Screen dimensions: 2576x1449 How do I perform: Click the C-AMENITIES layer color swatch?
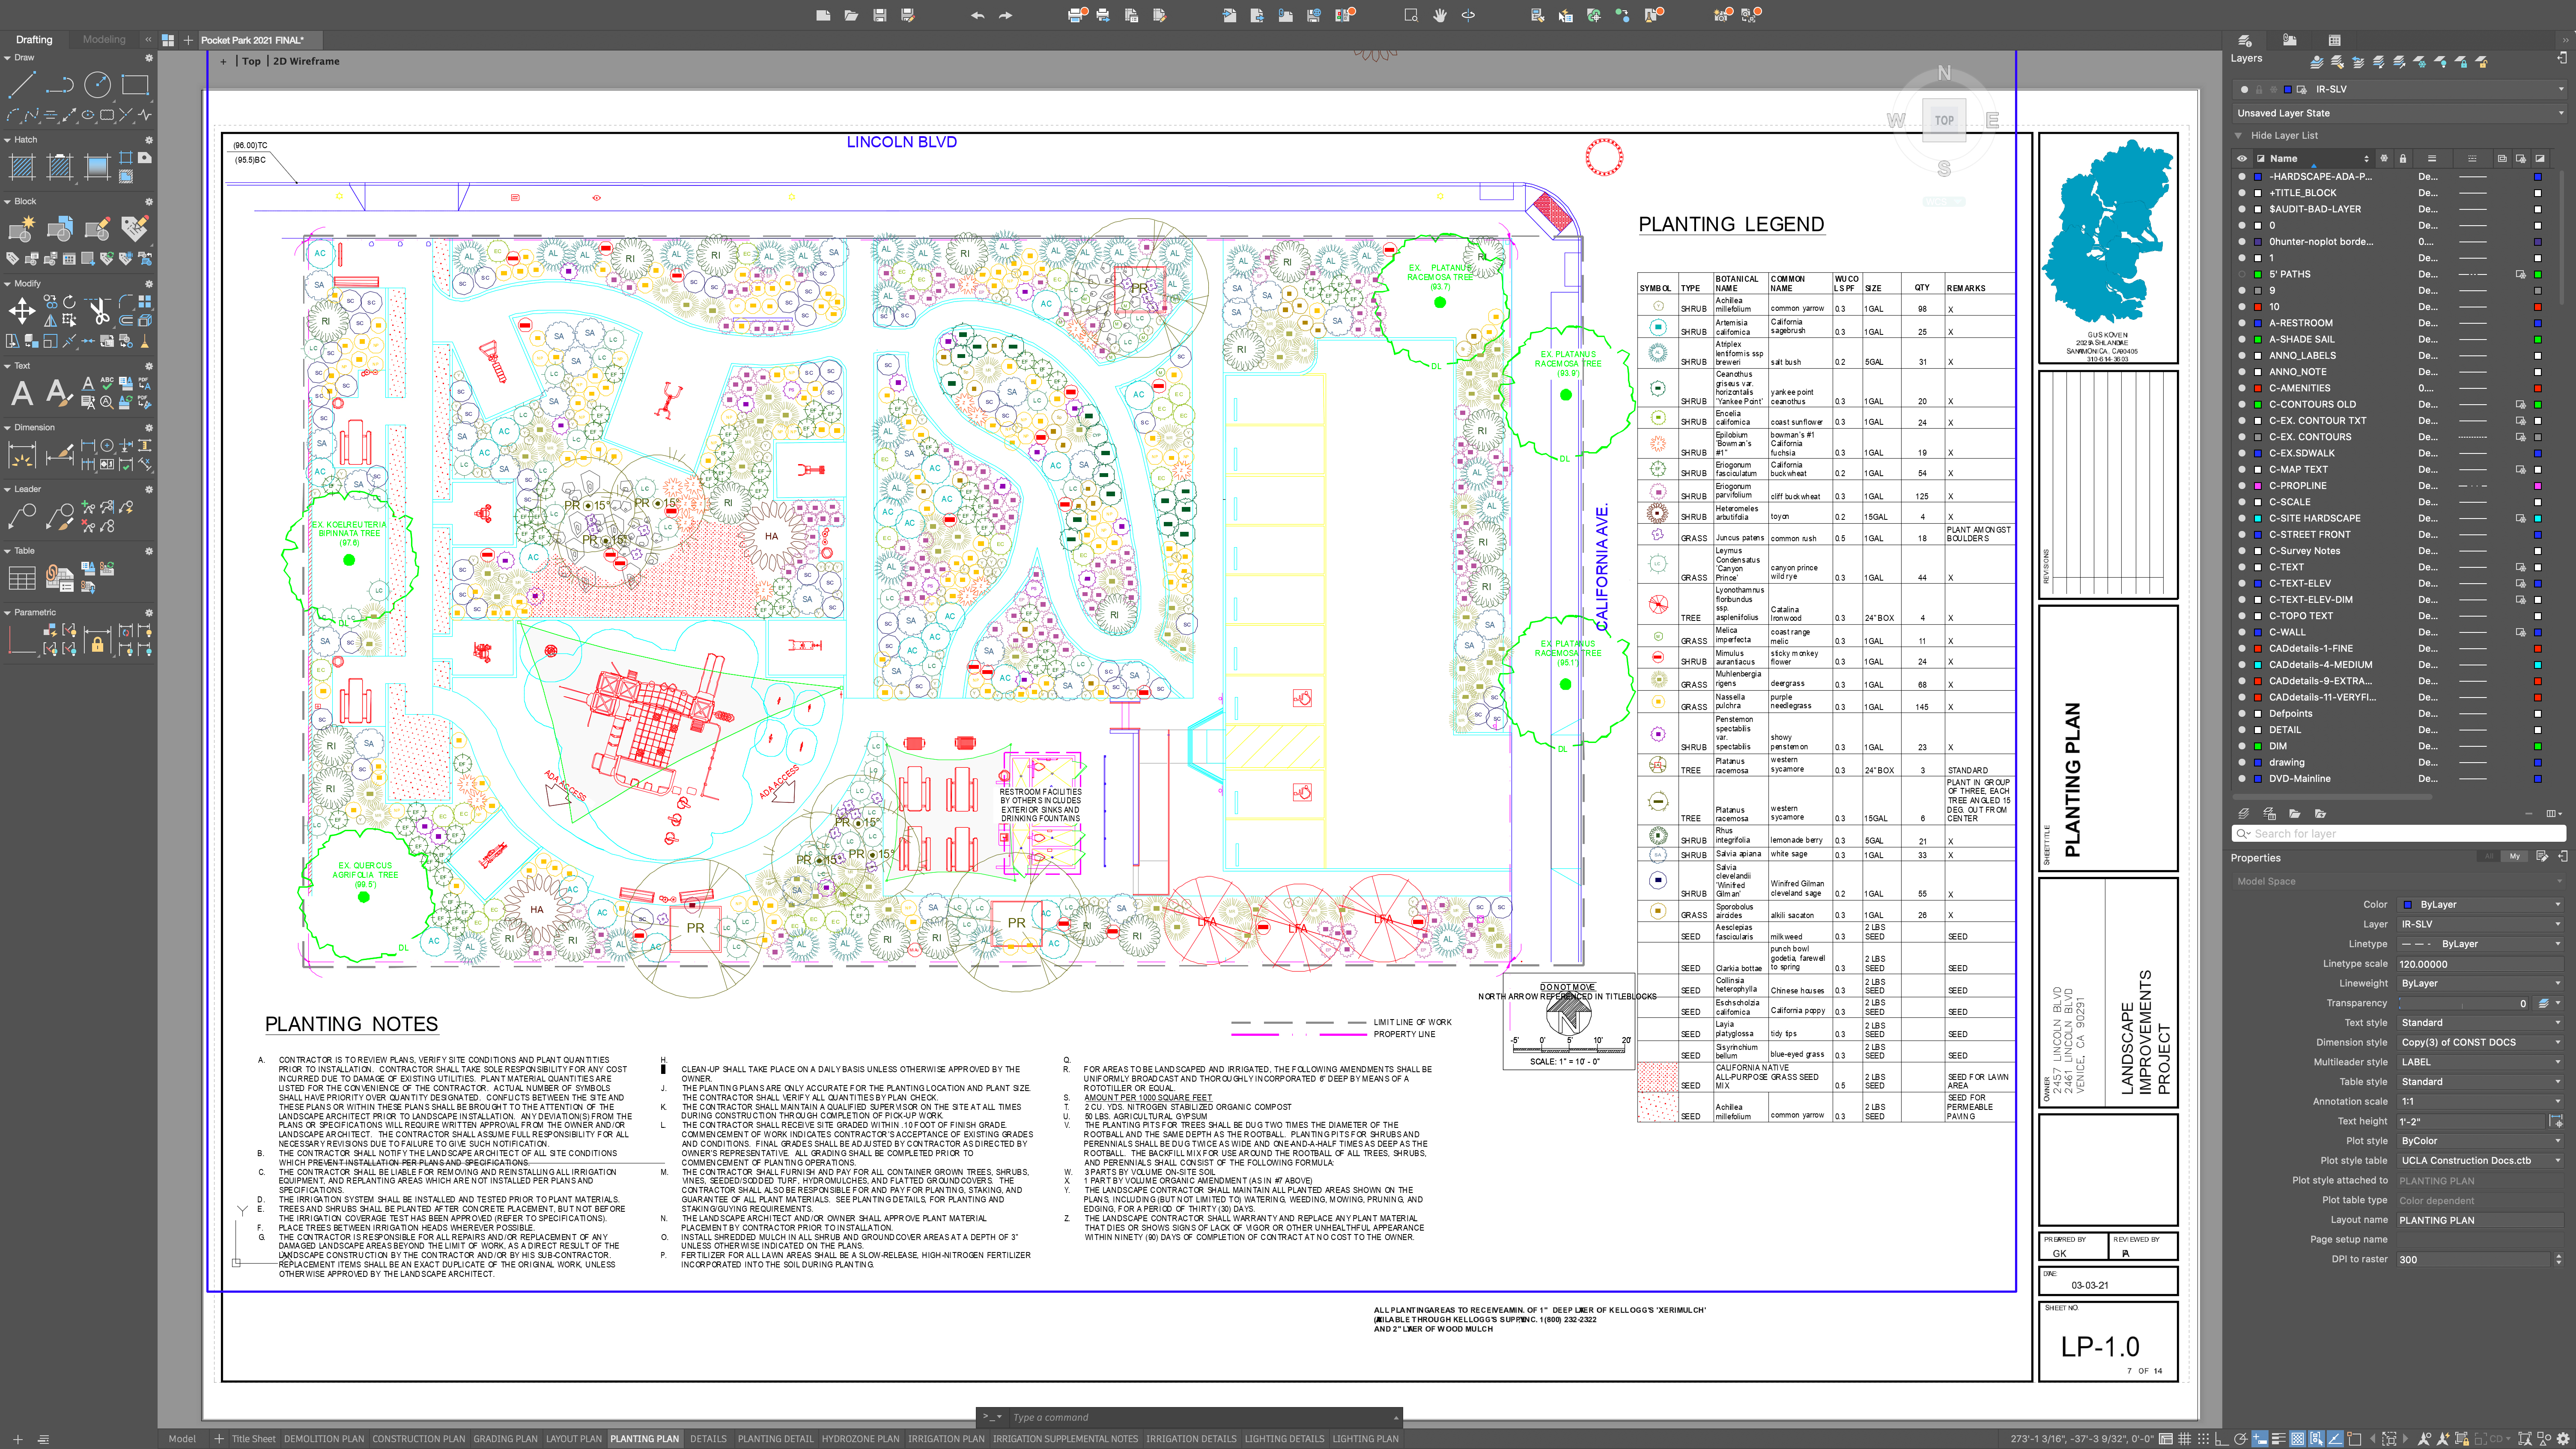(2257, 388)
